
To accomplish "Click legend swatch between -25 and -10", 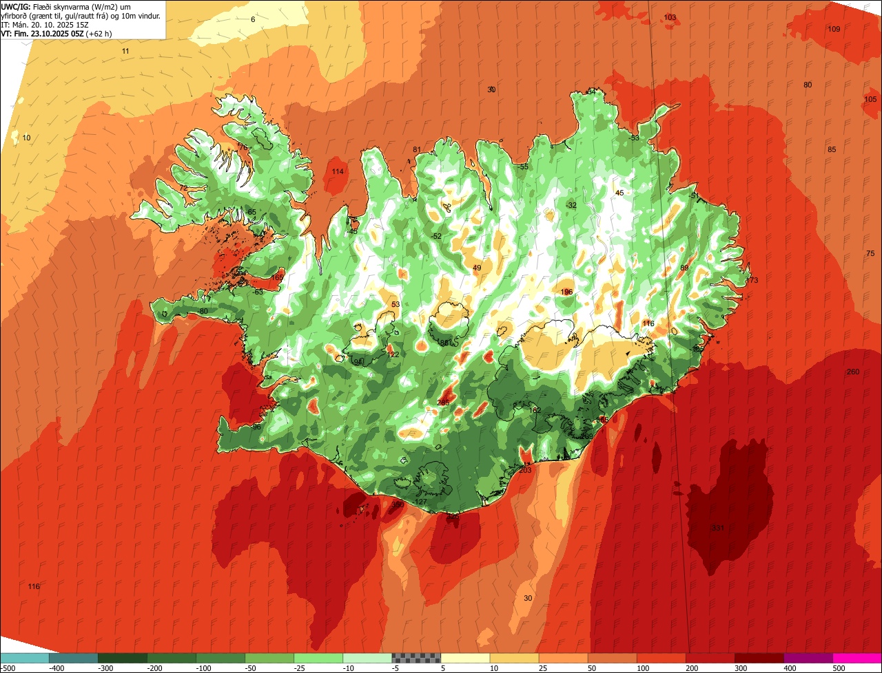I will (x=318, y=658).
